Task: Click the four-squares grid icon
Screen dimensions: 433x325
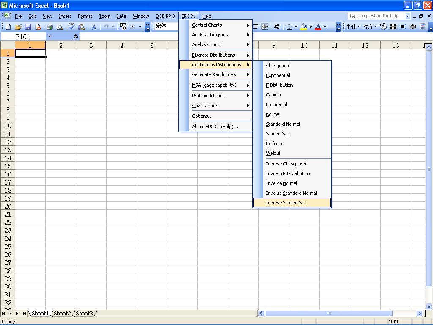Action: [x=393, y=27]
